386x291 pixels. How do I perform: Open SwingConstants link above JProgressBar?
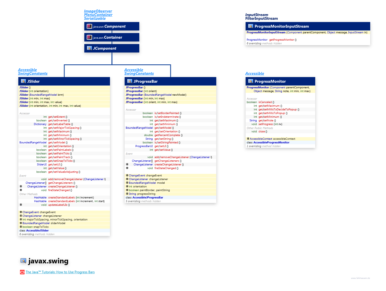[x=139, y=74]
